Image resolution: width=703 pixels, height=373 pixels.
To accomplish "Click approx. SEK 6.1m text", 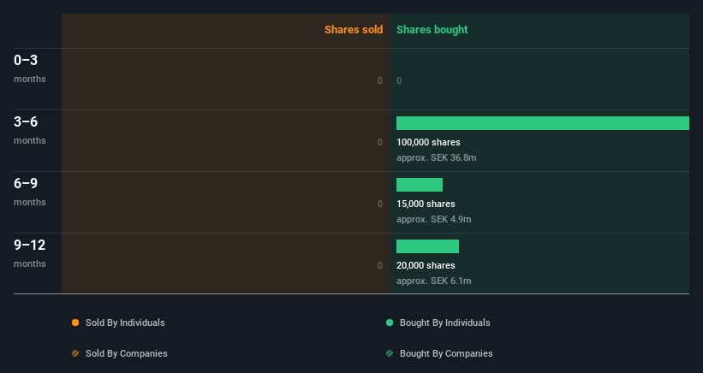I will point(433,281).
